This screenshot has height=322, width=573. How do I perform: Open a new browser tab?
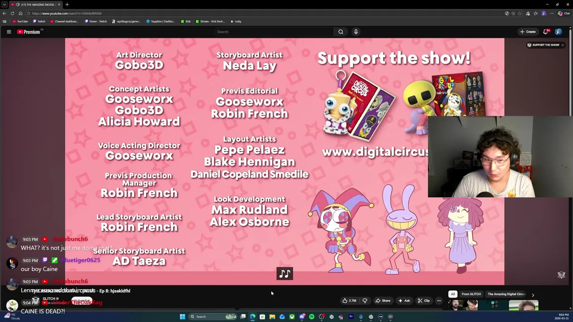pyautogui.click(x=67, y=4)
